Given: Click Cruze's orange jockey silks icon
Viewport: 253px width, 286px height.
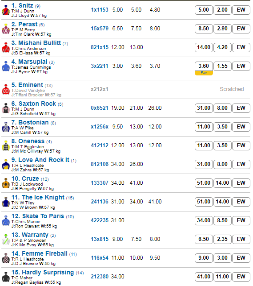Looking at the screenshot, I should [x=6, y=183].
